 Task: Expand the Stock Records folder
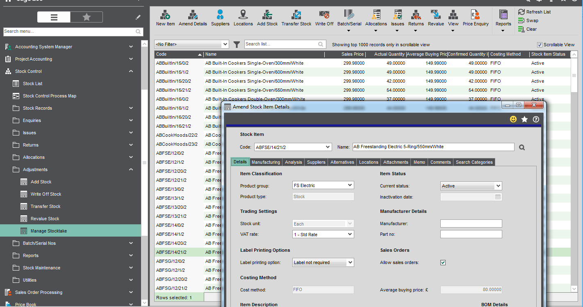pyautogui.click(x=131, y=108)
